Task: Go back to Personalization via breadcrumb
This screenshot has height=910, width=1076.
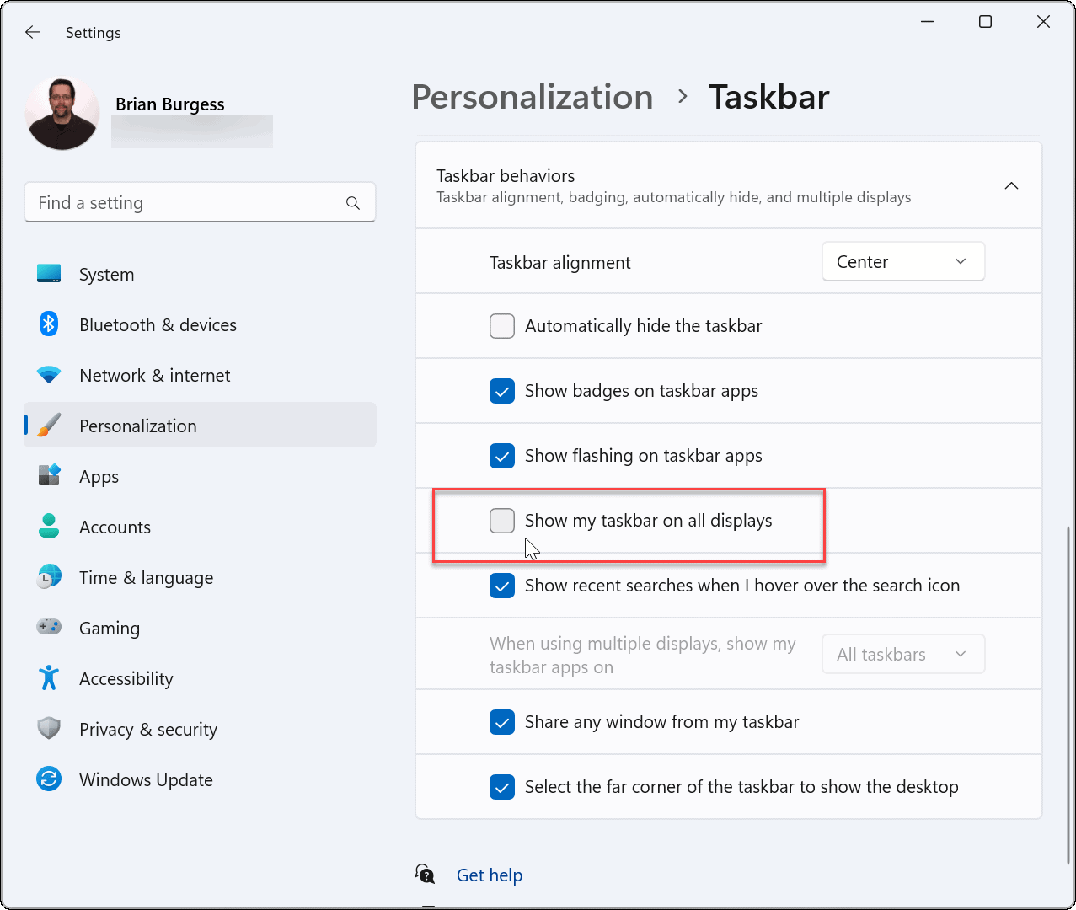Action: (x=532, y=97)
